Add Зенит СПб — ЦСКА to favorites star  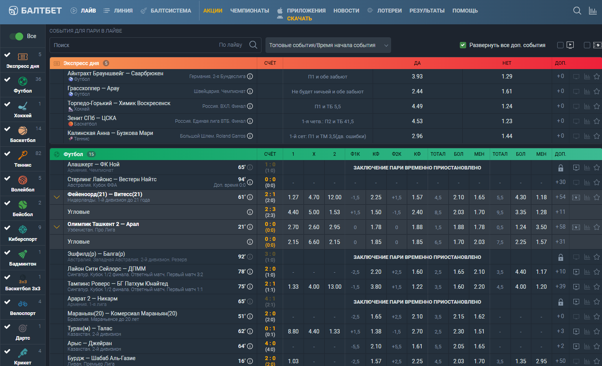[597, 121]
